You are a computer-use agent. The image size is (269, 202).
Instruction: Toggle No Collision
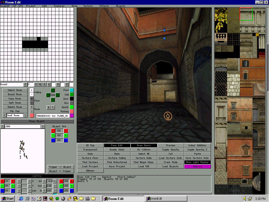click(144, 150)
